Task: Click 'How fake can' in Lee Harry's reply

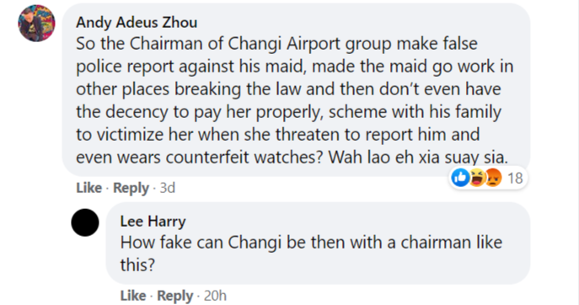Action: tap(172, 243)
